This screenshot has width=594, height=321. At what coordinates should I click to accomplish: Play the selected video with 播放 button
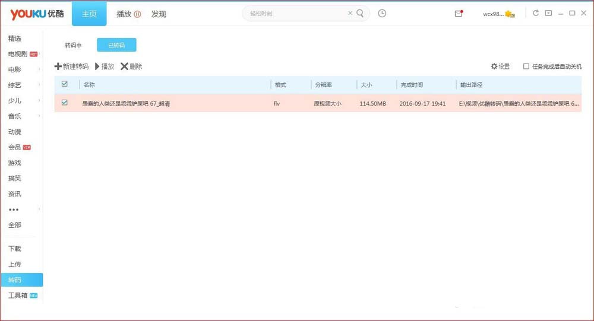tap(105, 66)
